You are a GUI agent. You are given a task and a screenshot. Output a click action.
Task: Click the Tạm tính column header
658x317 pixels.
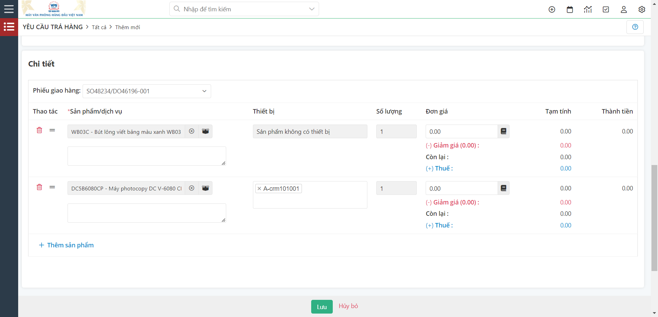coord(558,111)
